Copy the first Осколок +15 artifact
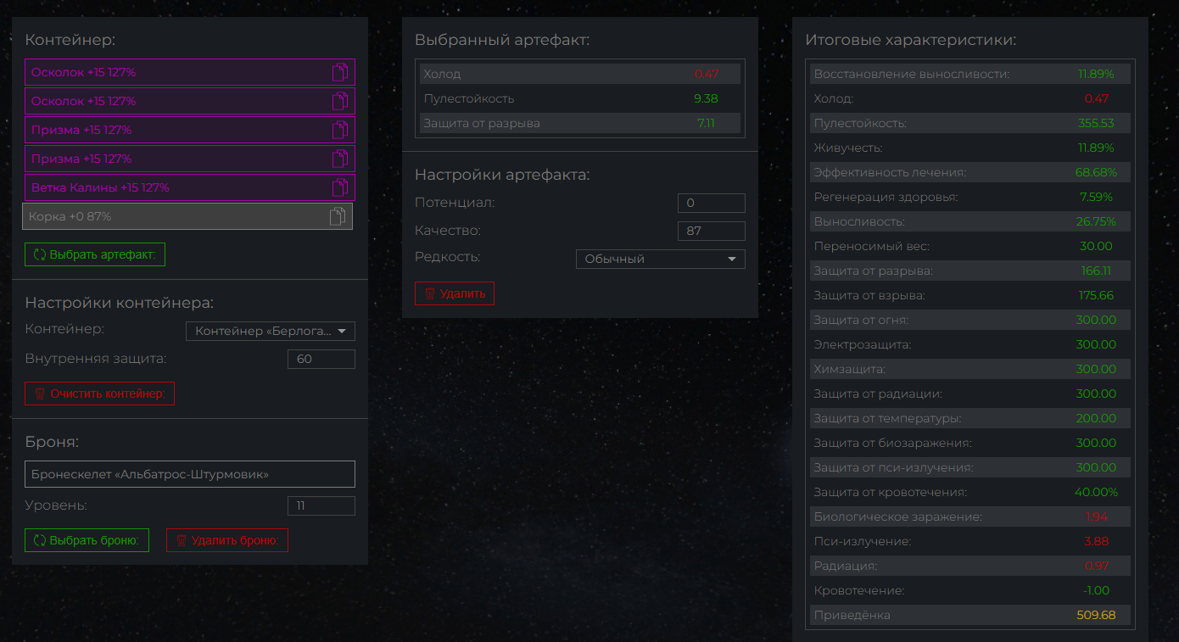The height and width of the screenshot is (642, 1179). [339, 72]
